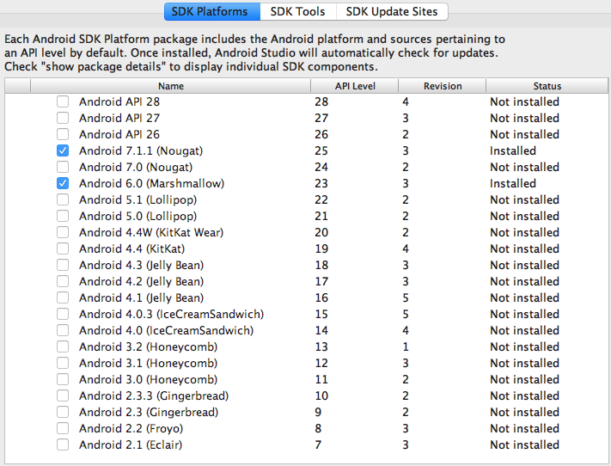Image resolution: width=611 pixels, height=466 pixels.
Task: Select the 'Android 3.2 (Honeycomb)' name text
Action: pyautogui.click(x=149, y=347)
